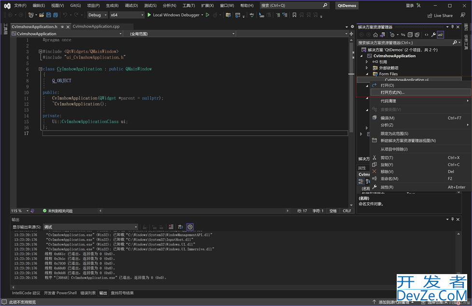
Task: Collapse Form Files folder arrow
Action: pos(367,74)
